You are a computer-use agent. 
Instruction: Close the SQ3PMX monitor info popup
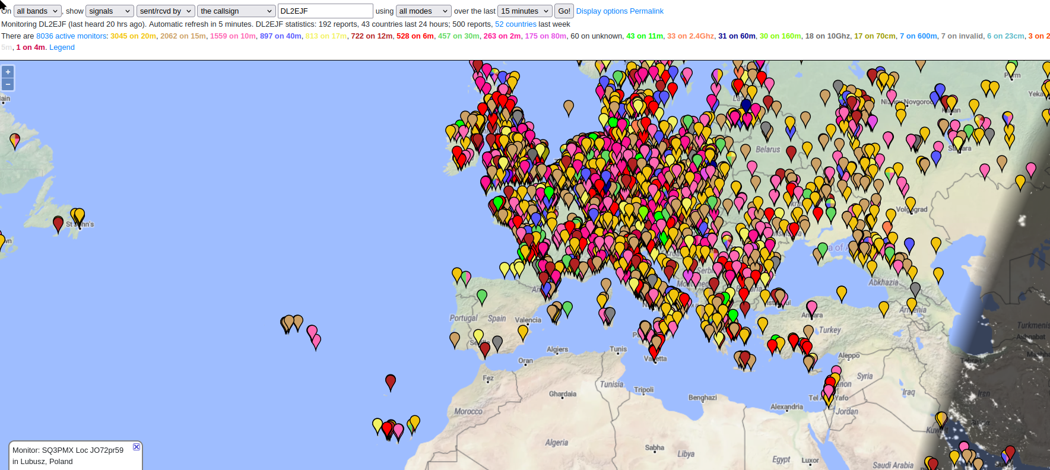tap(137, 447)
